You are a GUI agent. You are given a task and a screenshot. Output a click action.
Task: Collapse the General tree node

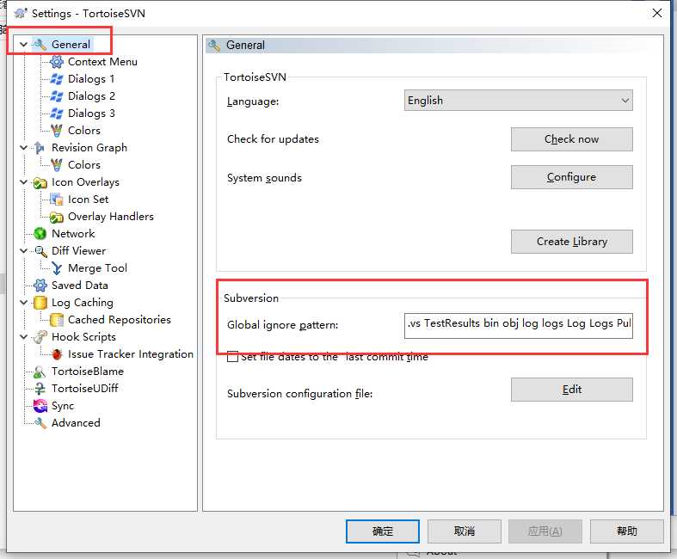(24, 45)
